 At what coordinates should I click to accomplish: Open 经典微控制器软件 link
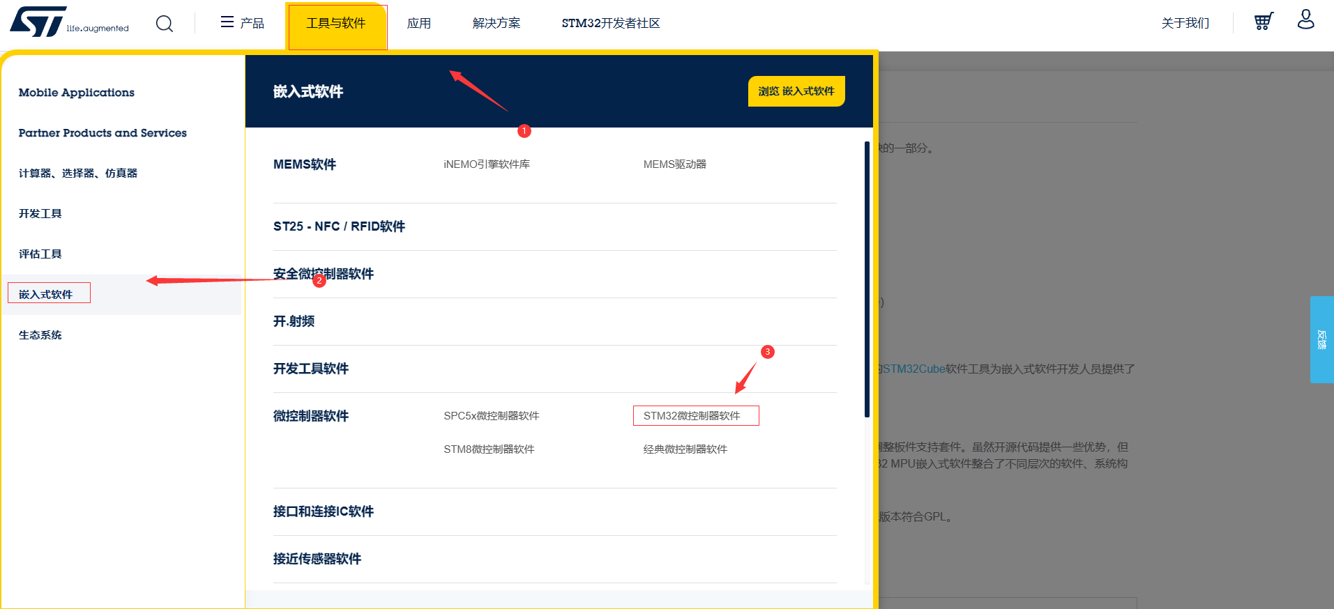685,449
